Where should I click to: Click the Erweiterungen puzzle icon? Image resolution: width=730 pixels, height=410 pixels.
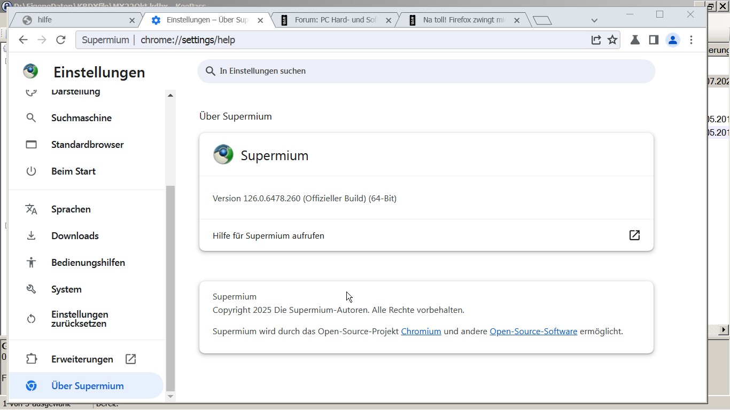coord(31,359)
